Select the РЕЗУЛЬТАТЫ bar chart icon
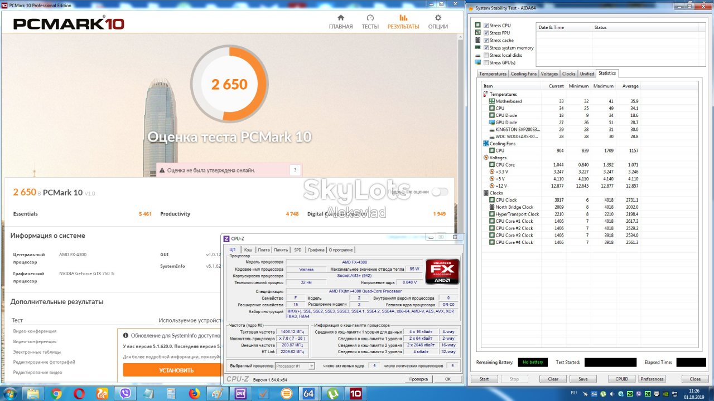 403,18
